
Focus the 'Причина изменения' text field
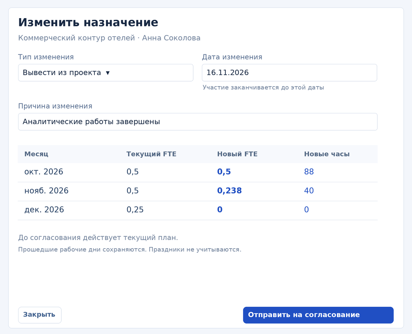[198, 122]
